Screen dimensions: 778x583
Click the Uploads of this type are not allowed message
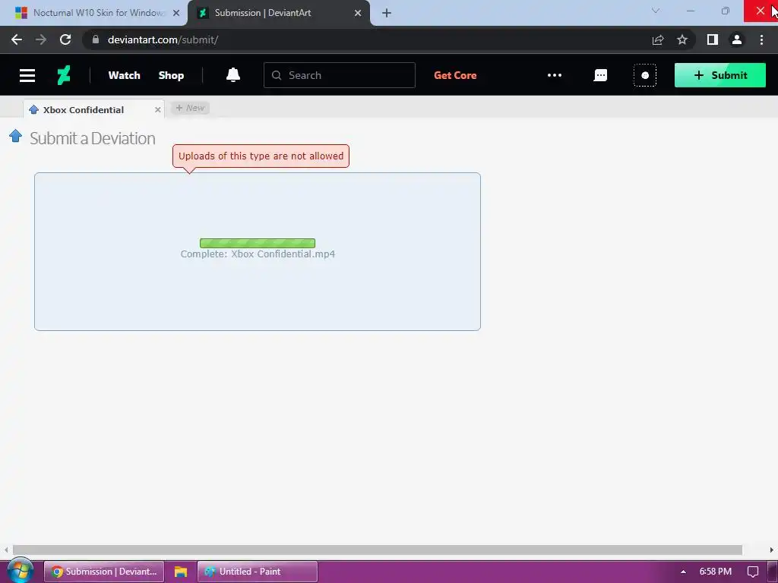[261, 156]
